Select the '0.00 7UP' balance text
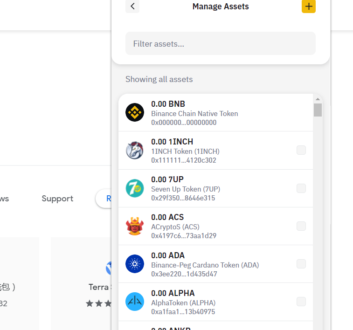This screenshot has width=353, height=330. 167,179
